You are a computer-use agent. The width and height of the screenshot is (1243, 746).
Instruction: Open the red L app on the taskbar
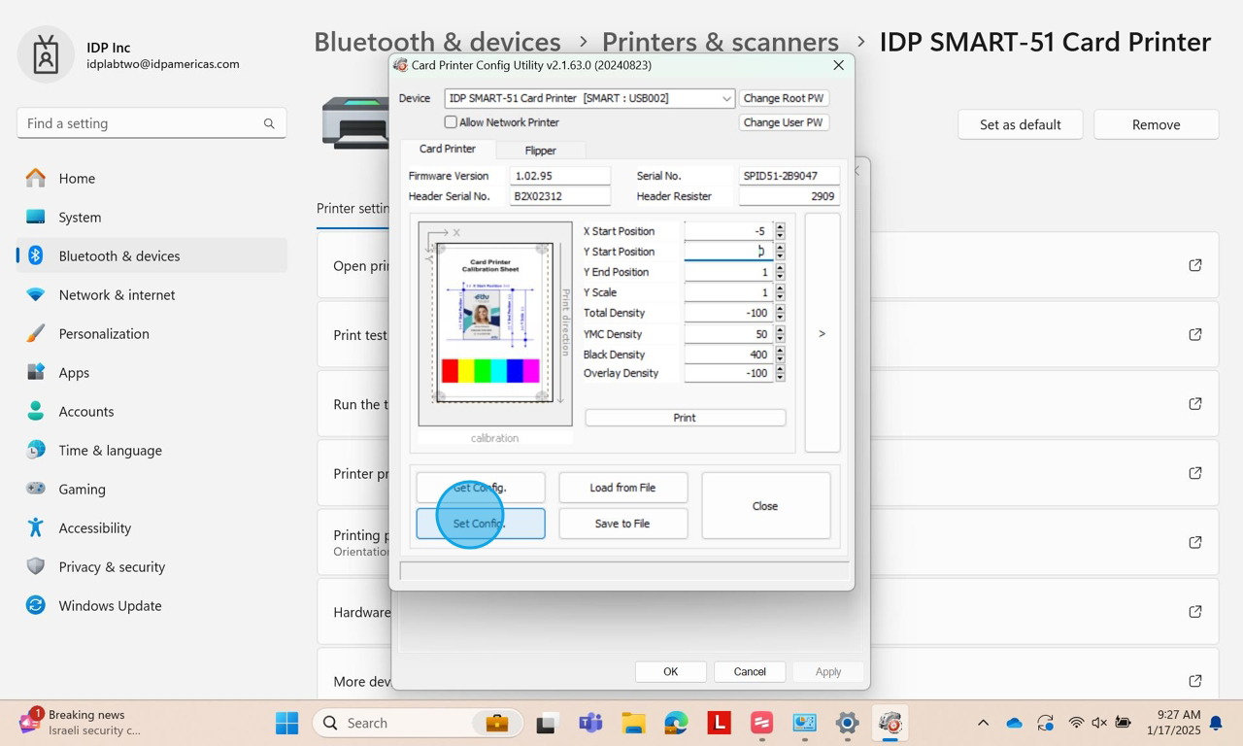[719, 723]
